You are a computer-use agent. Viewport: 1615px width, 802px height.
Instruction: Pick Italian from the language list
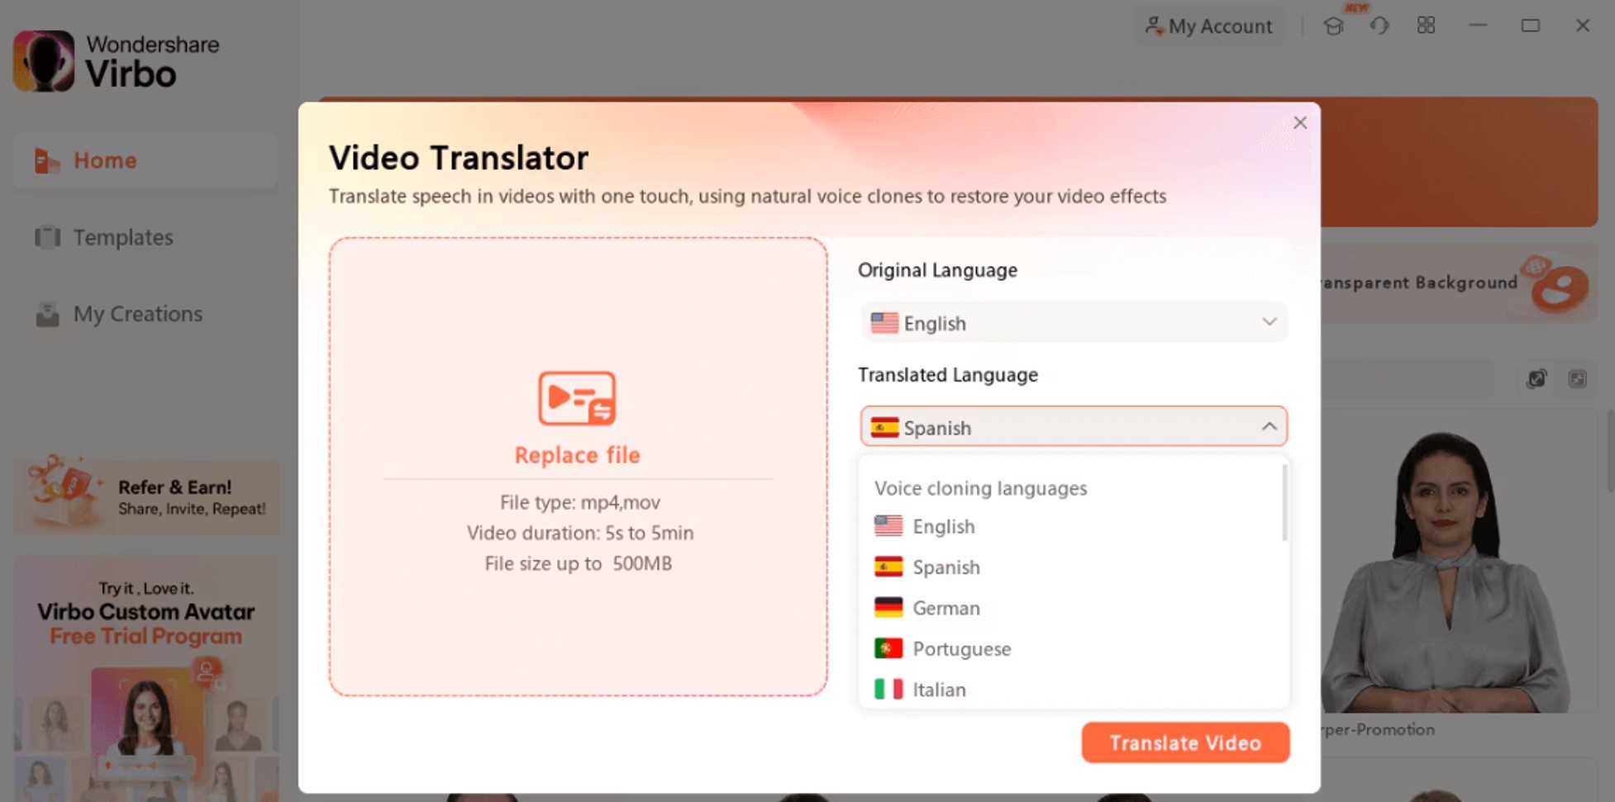[x=938, y=690]
